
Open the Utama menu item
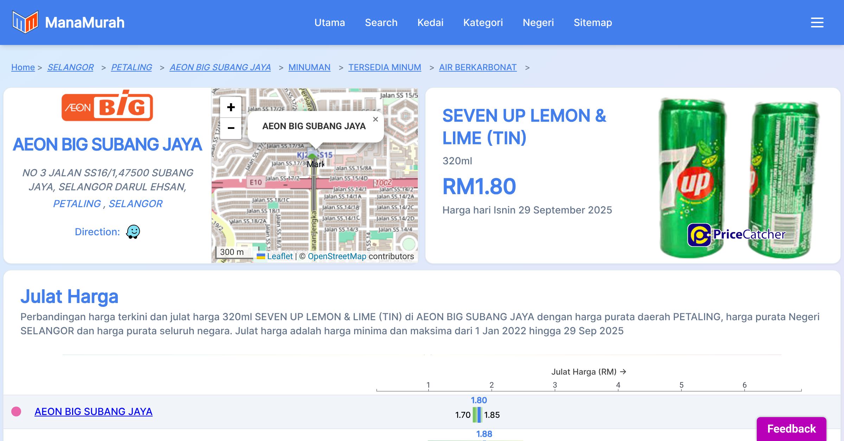pos(330,22)
